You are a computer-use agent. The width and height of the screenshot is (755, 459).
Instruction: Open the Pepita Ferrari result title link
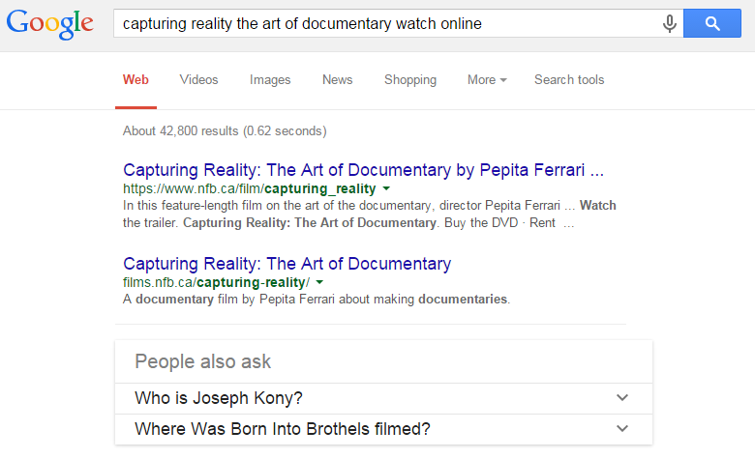pyautogui.click(x=363, y=170)
